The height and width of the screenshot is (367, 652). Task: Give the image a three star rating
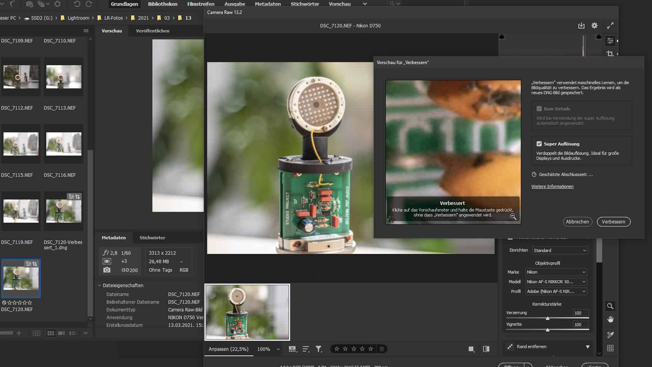[x=354, y=348]
